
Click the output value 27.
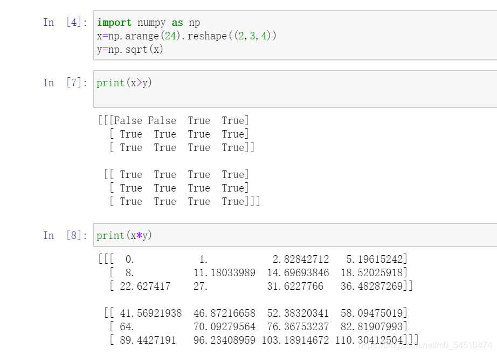coord(201,286)
